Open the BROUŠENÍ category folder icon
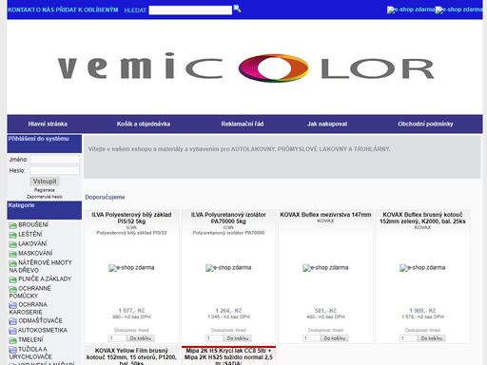Viewport: 487px width, 365px height. coord(13,225)
